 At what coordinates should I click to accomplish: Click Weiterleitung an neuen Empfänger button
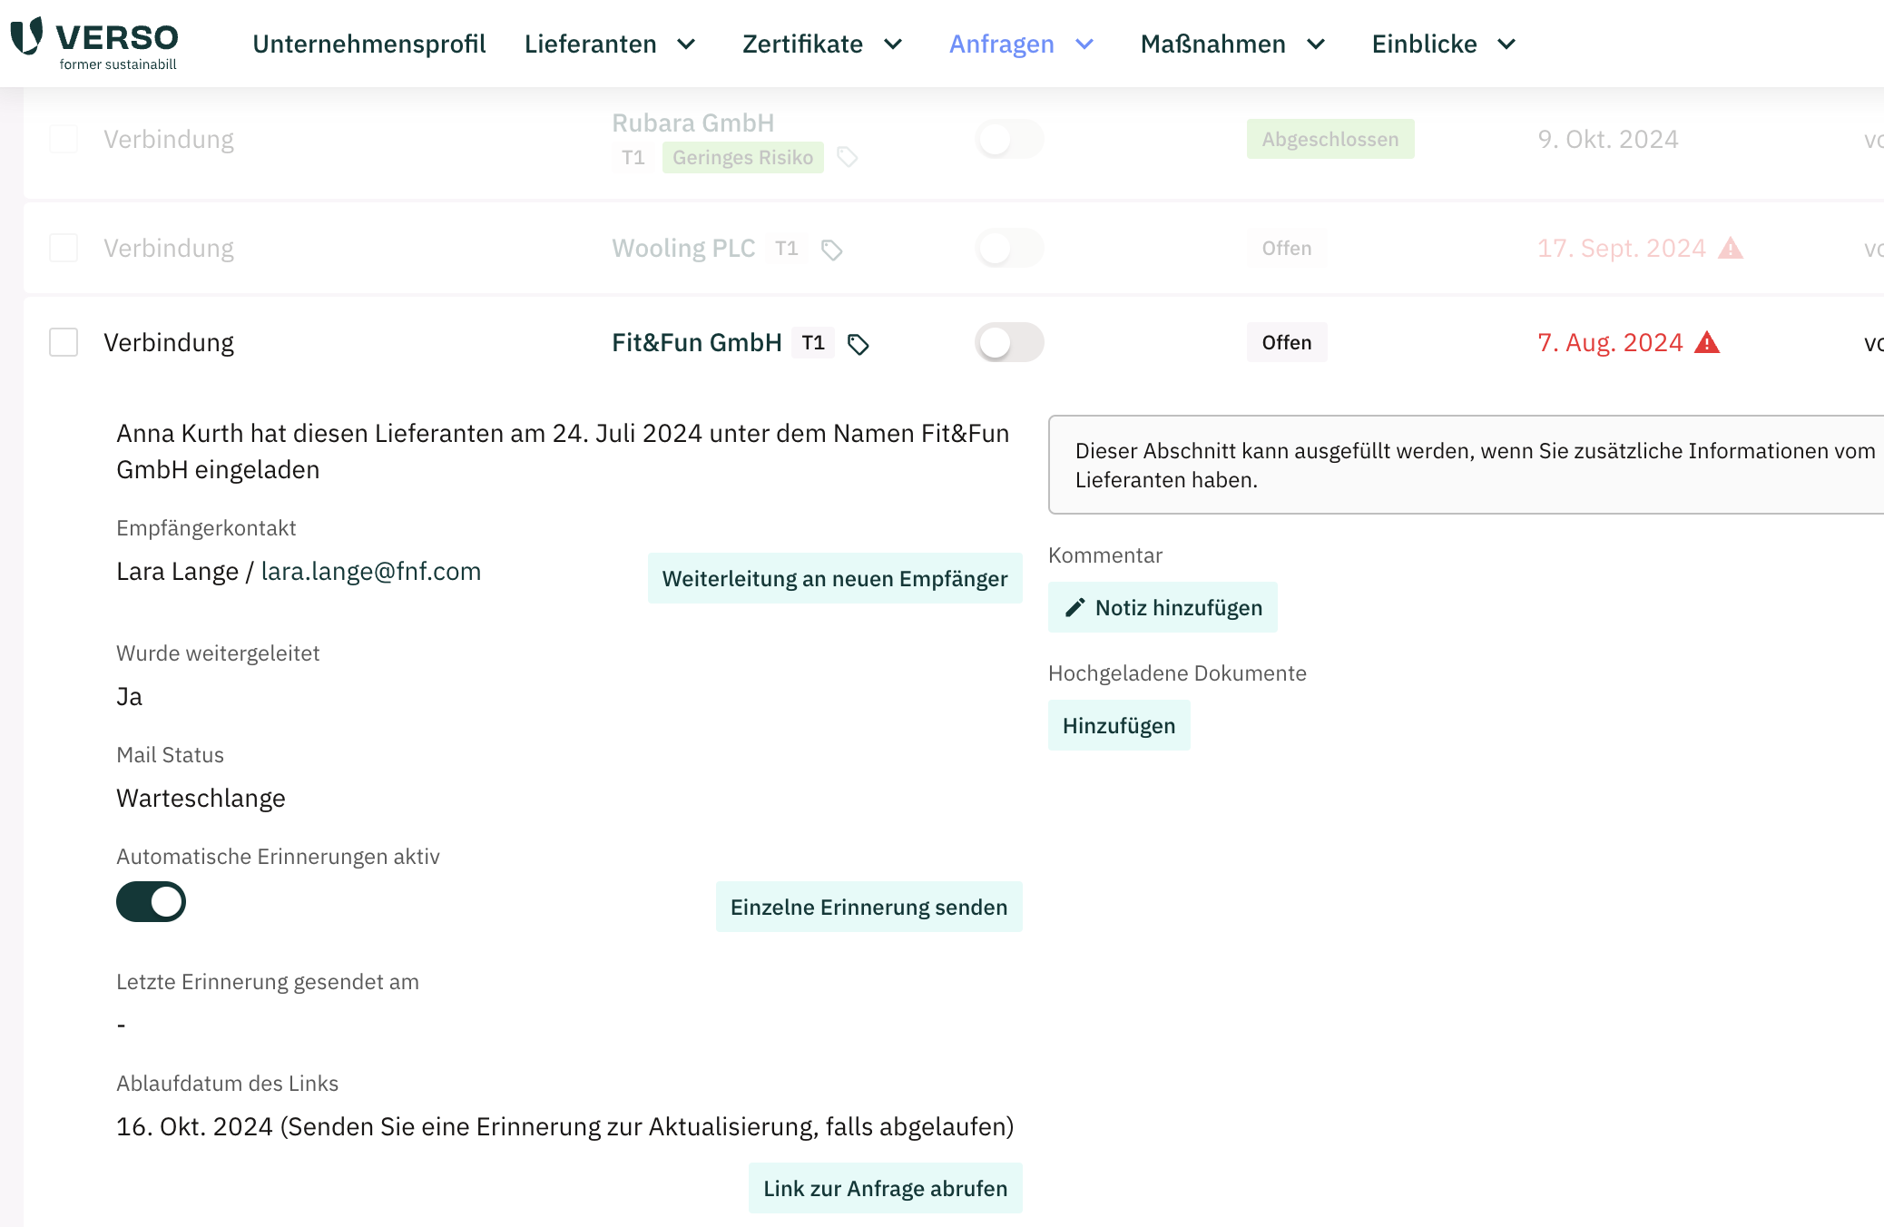835,578
